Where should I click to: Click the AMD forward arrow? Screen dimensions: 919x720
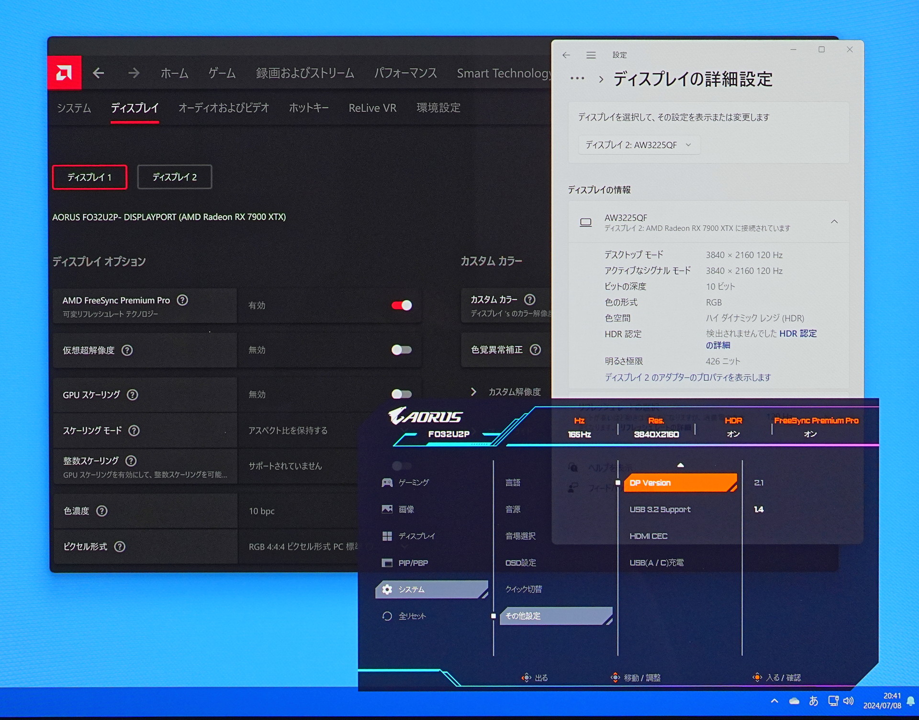[x=134, y=73]
